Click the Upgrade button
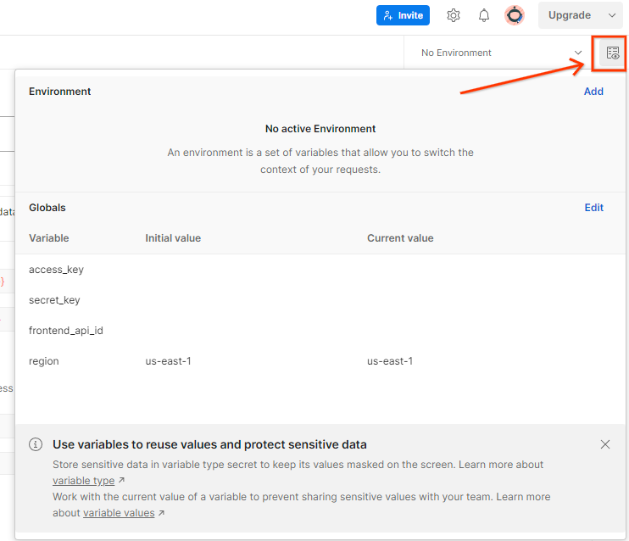The image size is (629, 541). 569,15
